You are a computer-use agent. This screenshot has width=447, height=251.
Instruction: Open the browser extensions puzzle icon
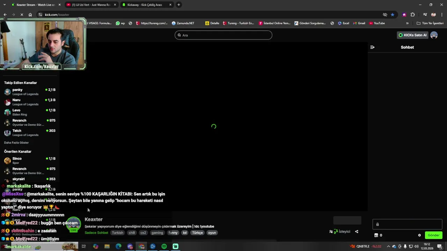(413, 15)
